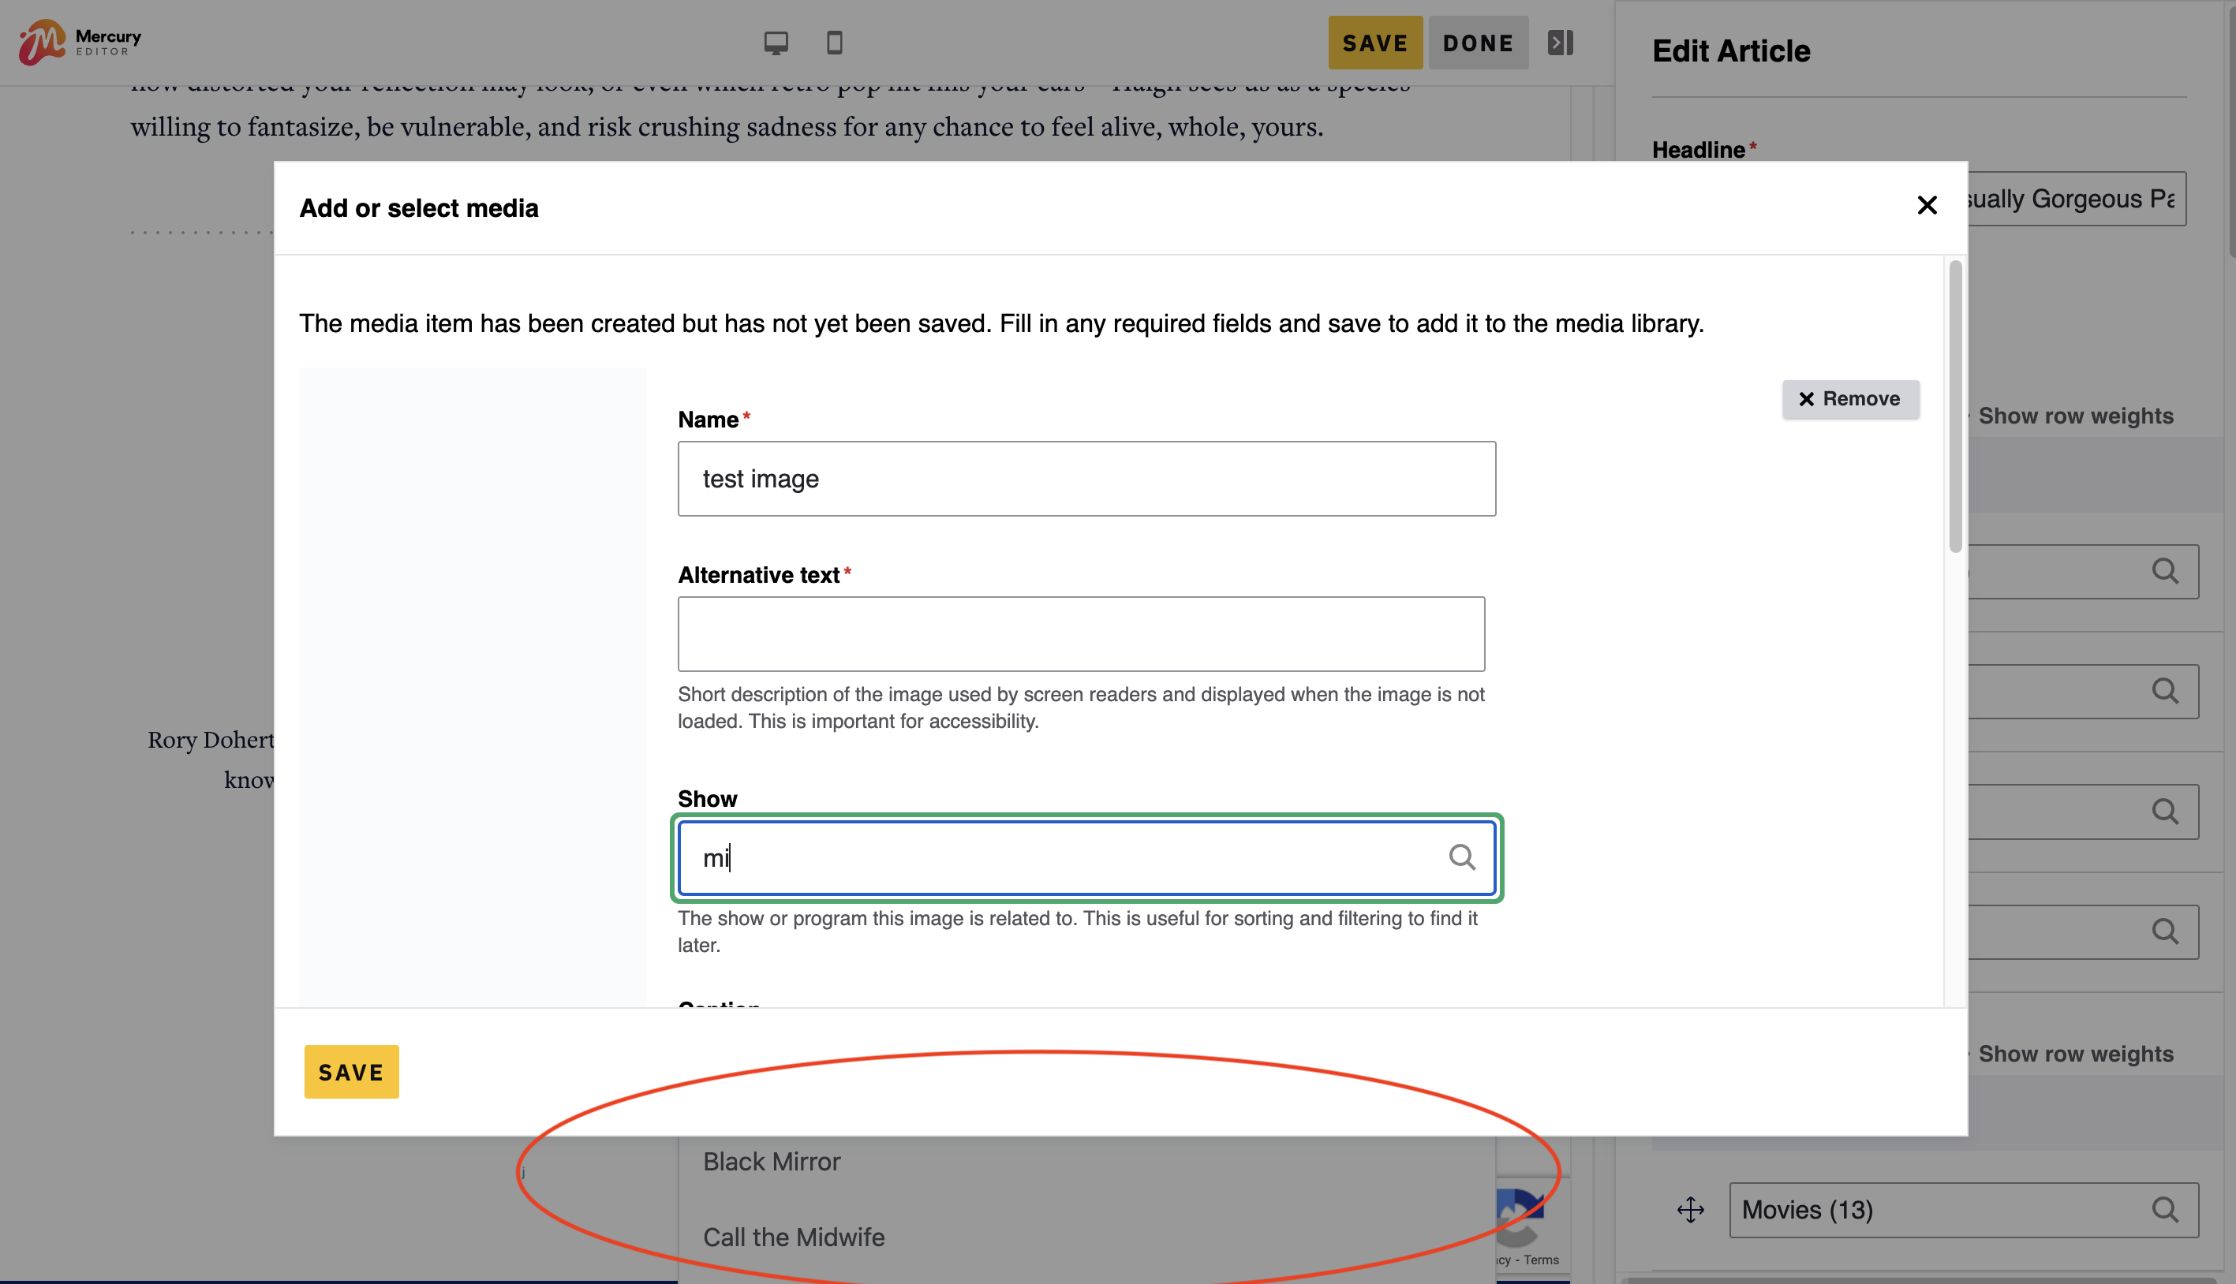Switch to mobile preview mode
This screenshot has width=2236, height=1284.
point(833,42)
